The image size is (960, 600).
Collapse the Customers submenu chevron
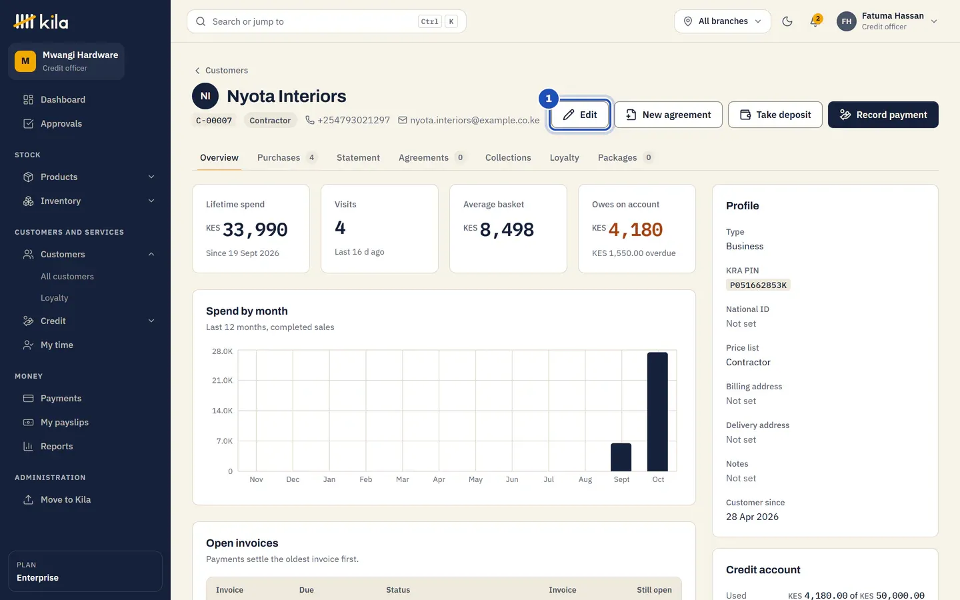point(151,254)
